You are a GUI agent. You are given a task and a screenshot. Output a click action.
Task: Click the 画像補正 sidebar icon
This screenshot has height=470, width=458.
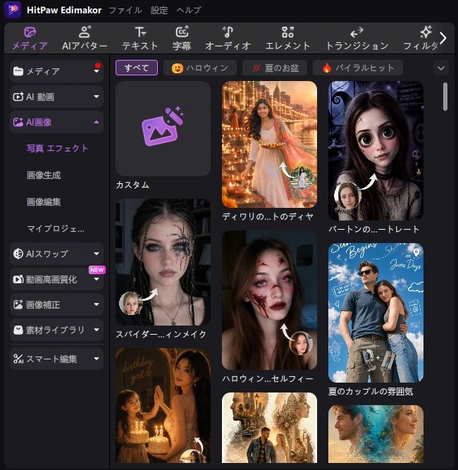18,304
